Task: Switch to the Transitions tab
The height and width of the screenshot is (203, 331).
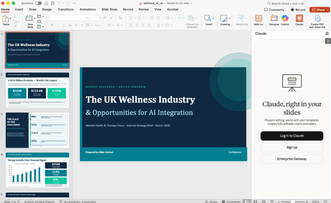Action: click(x=66, y=9)
